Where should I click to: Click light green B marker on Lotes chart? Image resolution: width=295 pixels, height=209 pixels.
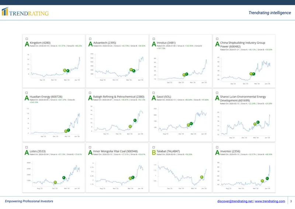click(55, 182)
